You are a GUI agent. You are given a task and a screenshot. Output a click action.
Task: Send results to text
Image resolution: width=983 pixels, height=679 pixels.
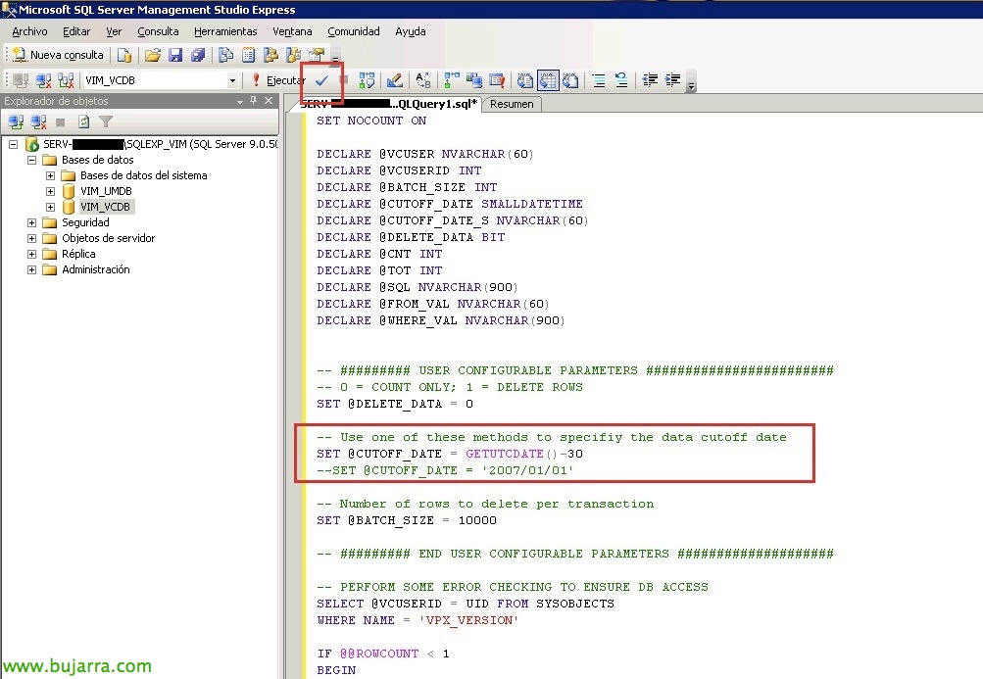(x=525, y=80)
